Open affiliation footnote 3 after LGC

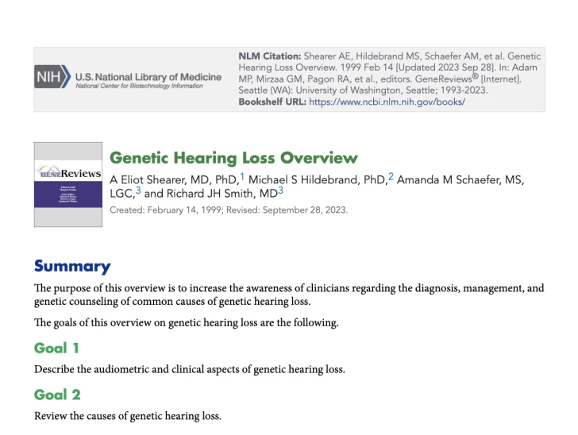coord(138,191)
